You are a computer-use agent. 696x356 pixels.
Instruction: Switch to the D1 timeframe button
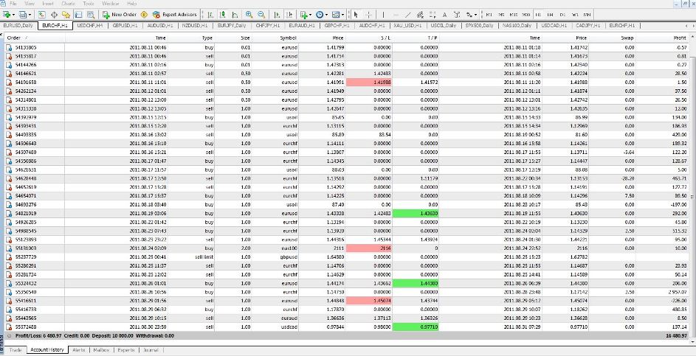coord(562,14)
